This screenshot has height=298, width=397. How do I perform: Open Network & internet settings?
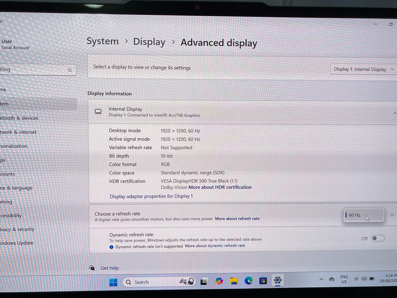coord(18,132)
